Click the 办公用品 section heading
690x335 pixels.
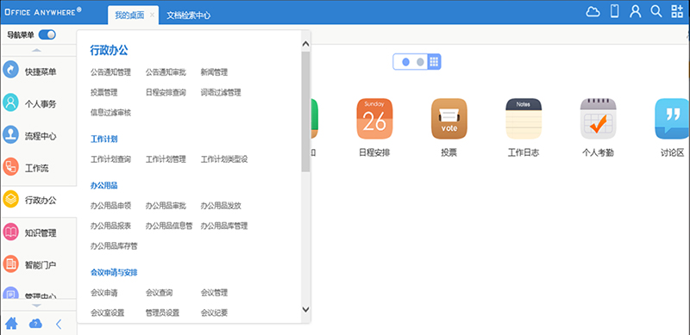[103, 185]
